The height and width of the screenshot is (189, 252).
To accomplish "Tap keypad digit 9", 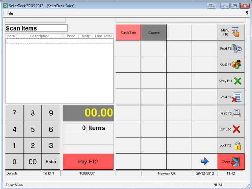I will click(x=51, y=113).
